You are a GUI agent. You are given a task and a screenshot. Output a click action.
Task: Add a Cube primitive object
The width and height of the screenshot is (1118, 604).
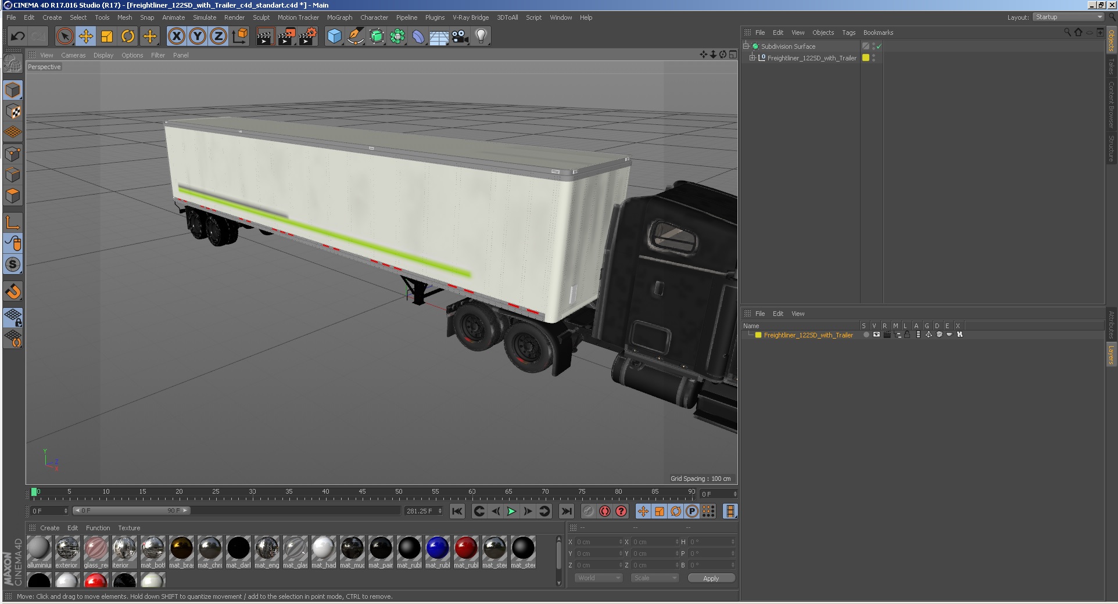pos(334,37)
